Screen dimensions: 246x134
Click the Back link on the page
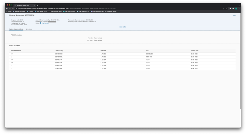tap(234, 16)
